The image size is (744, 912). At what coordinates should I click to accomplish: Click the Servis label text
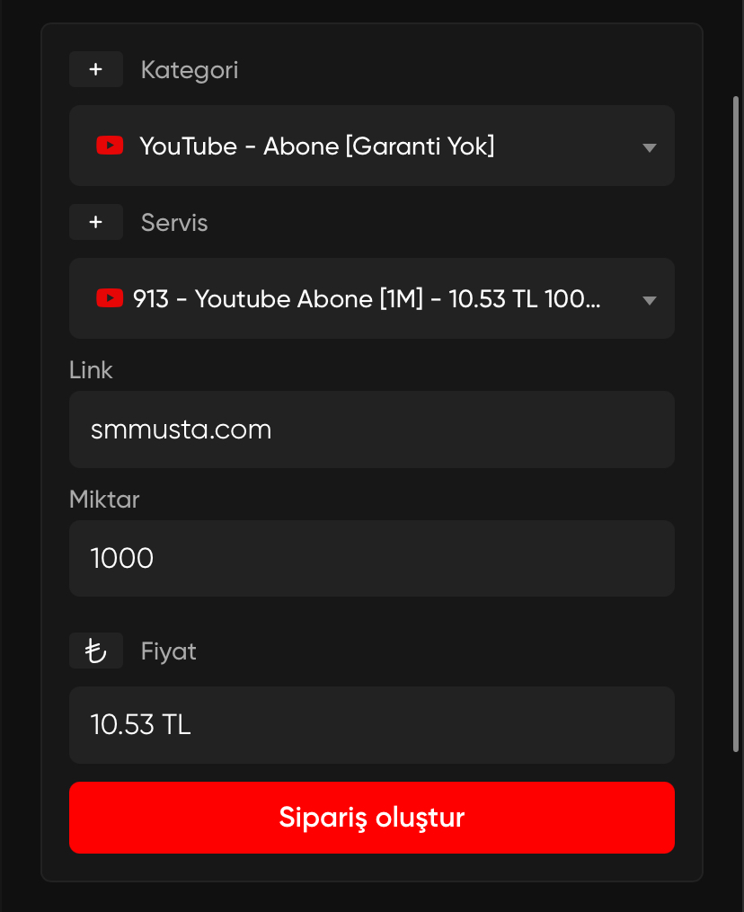174,222
